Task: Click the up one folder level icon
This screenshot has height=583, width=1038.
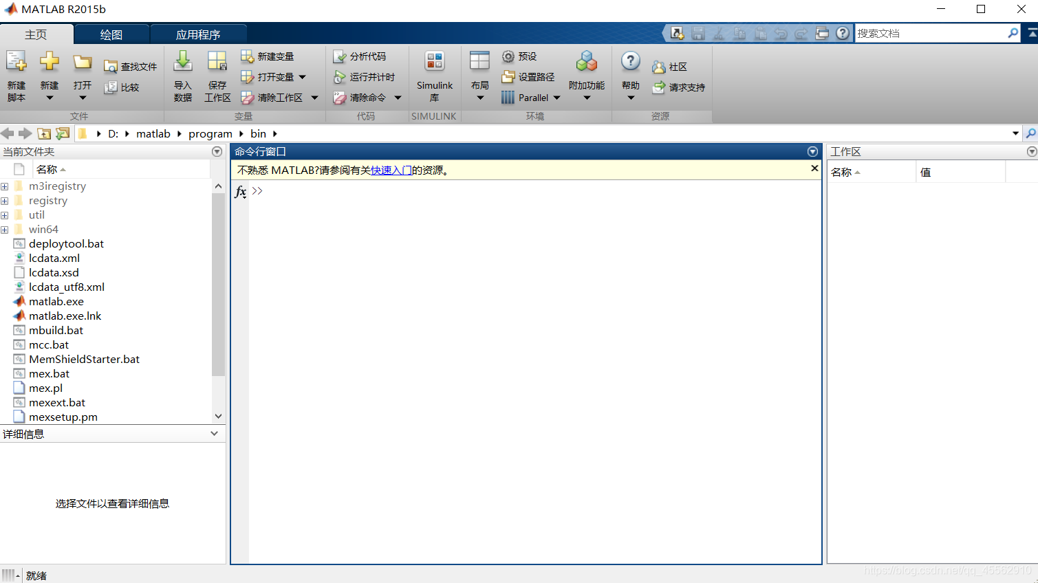Action: 44,133
